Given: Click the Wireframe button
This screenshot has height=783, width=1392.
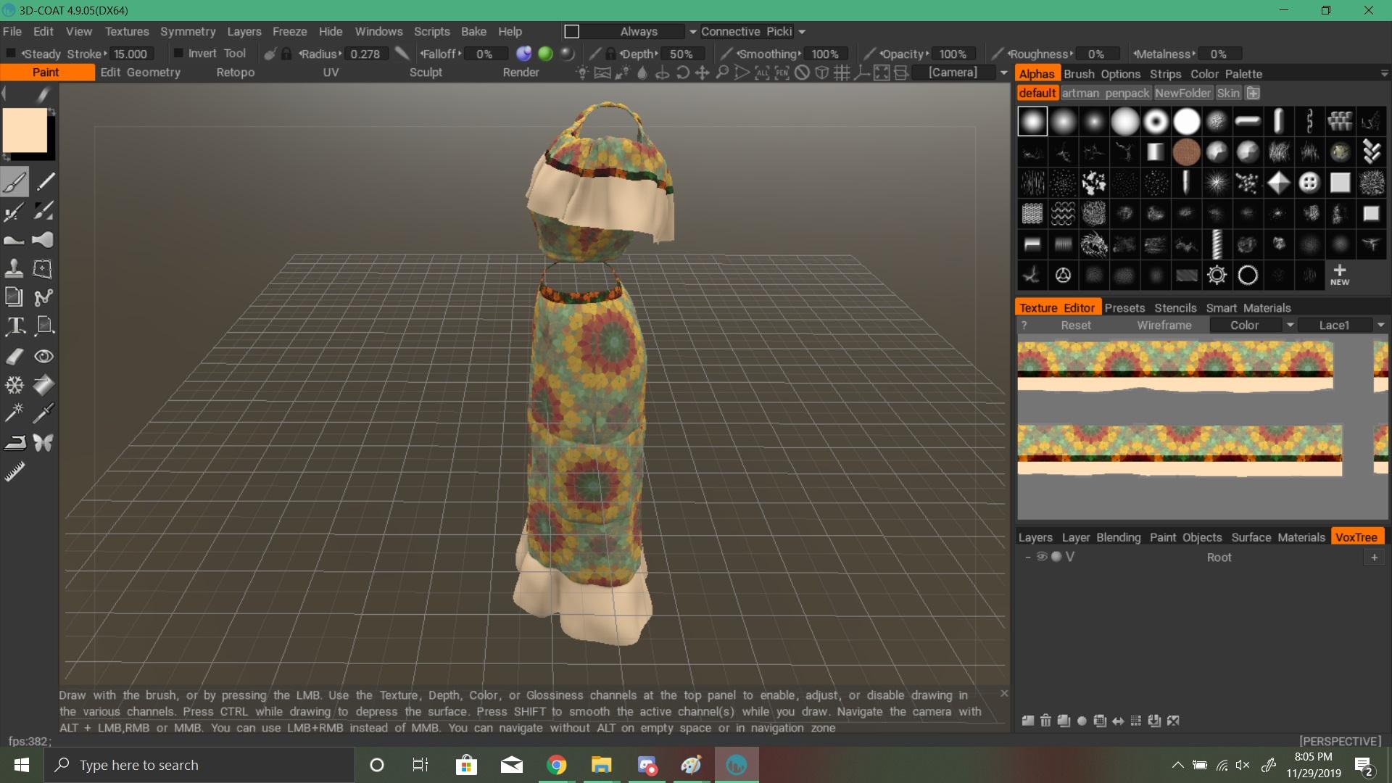Looking at the screenshot, I should pos(1164,326).
